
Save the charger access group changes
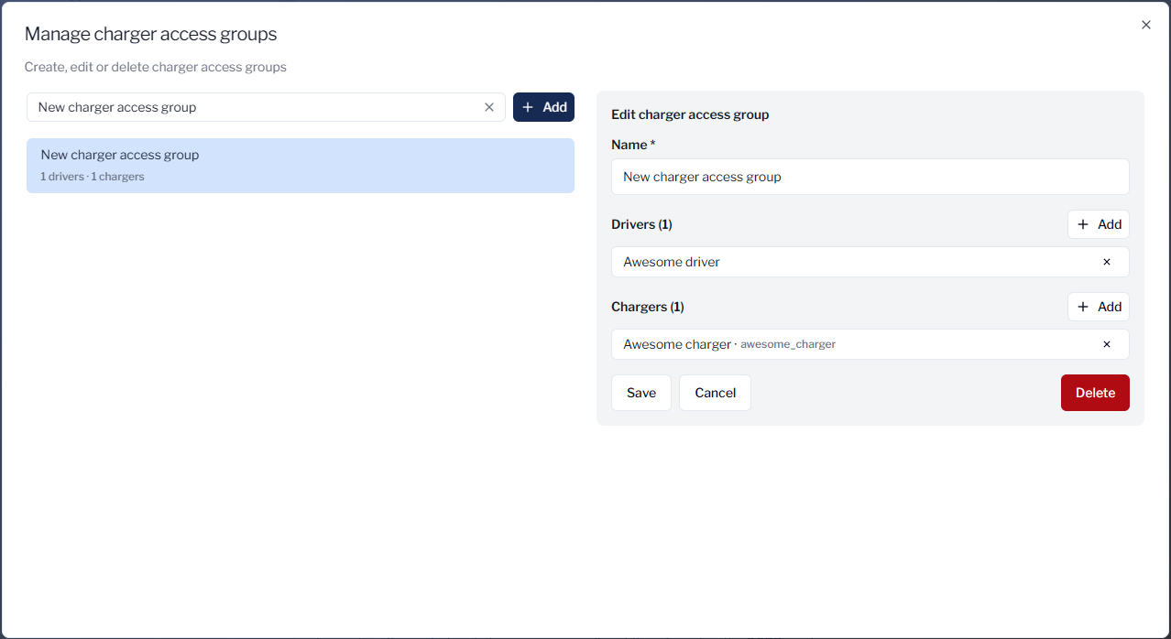tap(640, 393)
